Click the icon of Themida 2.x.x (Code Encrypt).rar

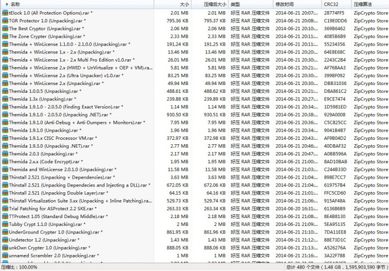(5, 162)
